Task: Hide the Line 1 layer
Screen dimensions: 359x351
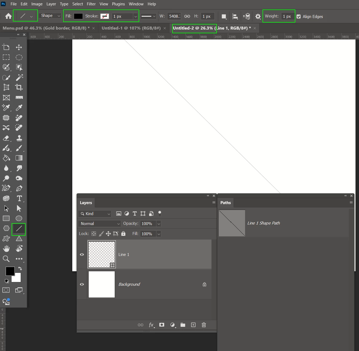Action: pyautogui.click(x=82, y=255)
